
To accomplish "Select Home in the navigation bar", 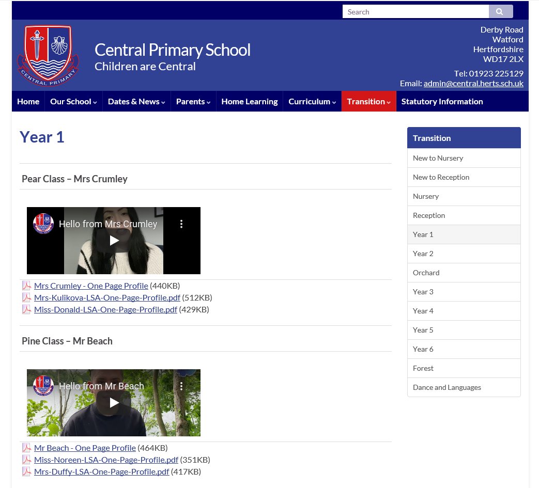I will tap(28, 101).
